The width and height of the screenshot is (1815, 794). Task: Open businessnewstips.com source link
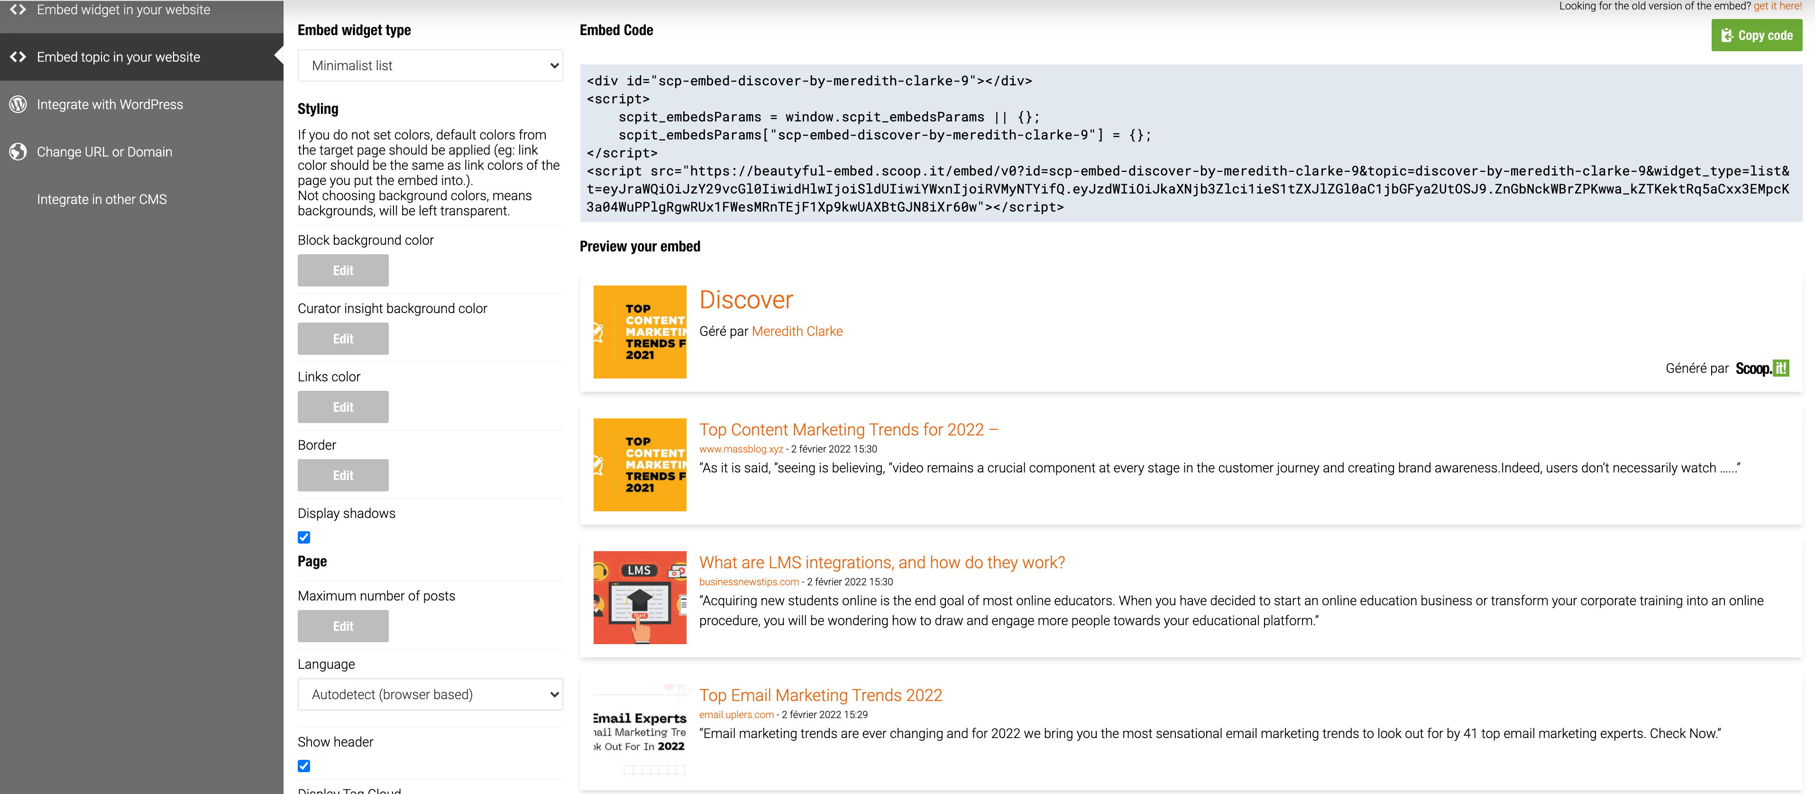coord(748,582)
